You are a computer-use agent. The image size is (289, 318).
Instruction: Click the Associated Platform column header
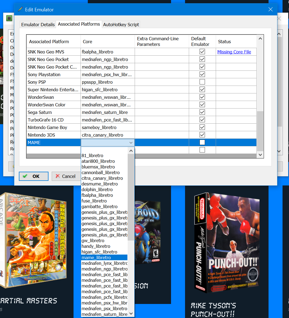pyautogui.click(x=53, y=41)
